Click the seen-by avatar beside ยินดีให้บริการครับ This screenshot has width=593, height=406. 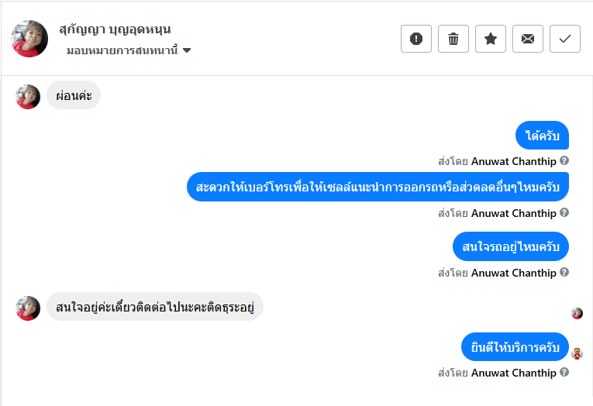point(577,353)
